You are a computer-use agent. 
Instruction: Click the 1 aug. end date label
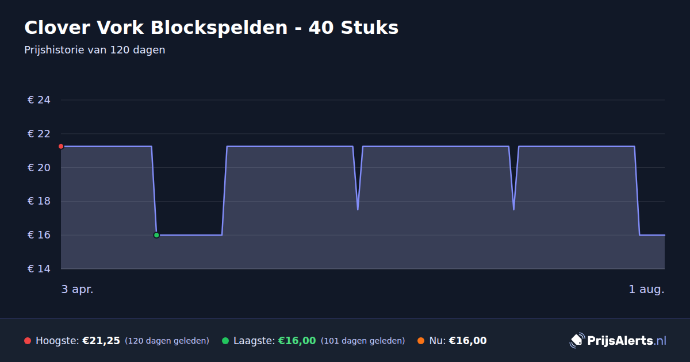646,289
